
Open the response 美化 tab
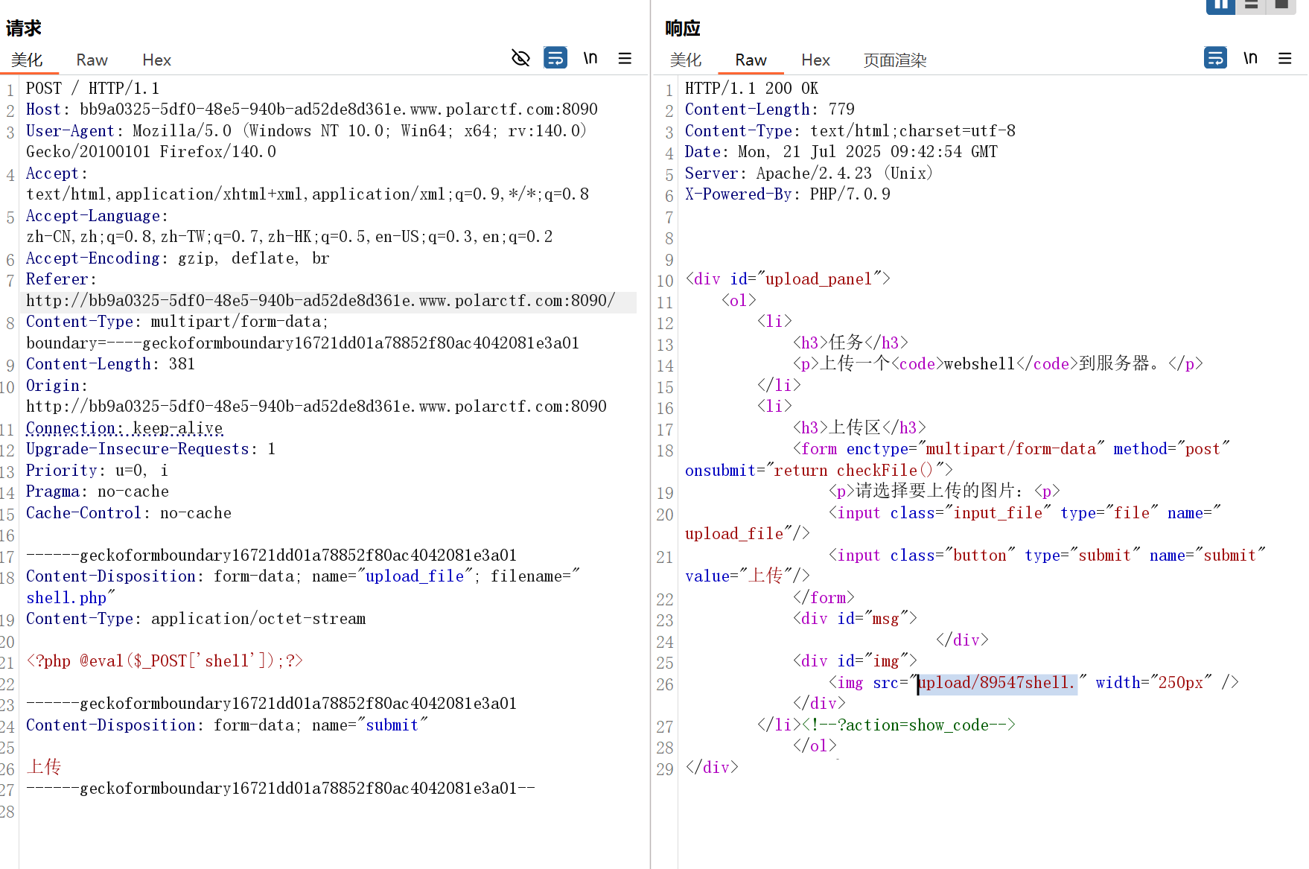click(x=686, y=60)
